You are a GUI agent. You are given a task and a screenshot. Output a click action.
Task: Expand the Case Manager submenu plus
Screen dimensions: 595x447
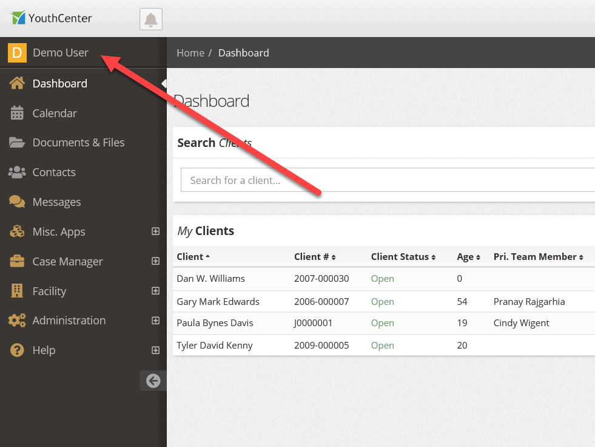(x=156, y=261)
